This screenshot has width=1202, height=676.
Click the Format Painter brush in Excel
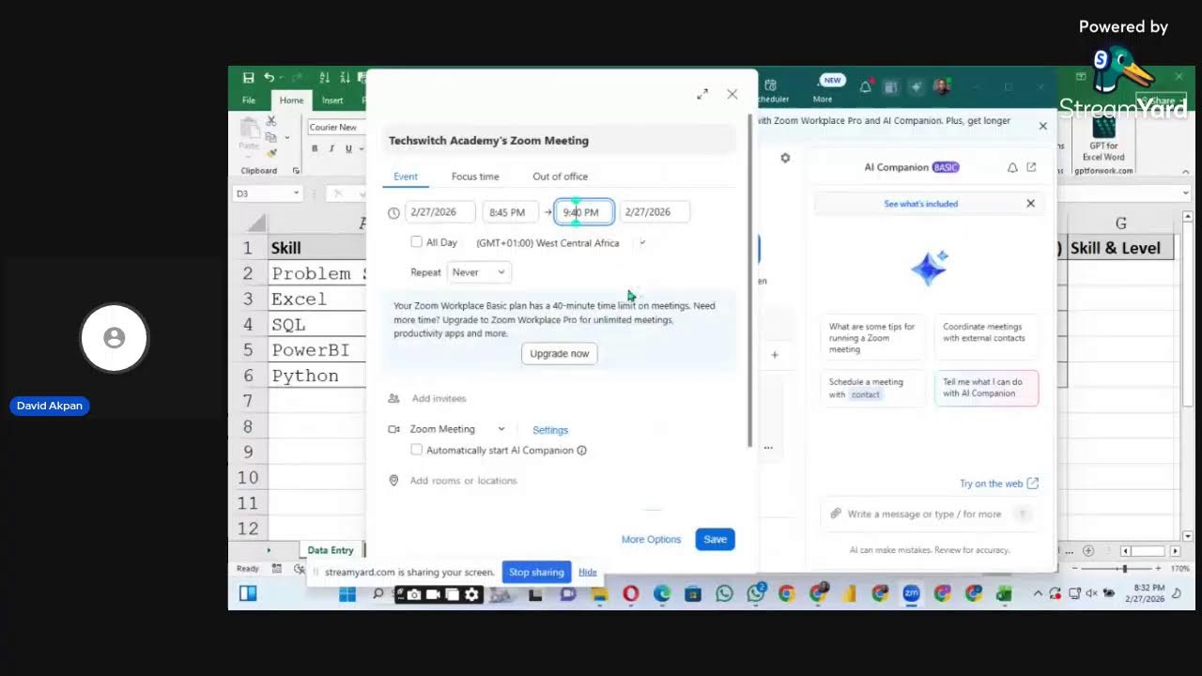coord(271,153)
